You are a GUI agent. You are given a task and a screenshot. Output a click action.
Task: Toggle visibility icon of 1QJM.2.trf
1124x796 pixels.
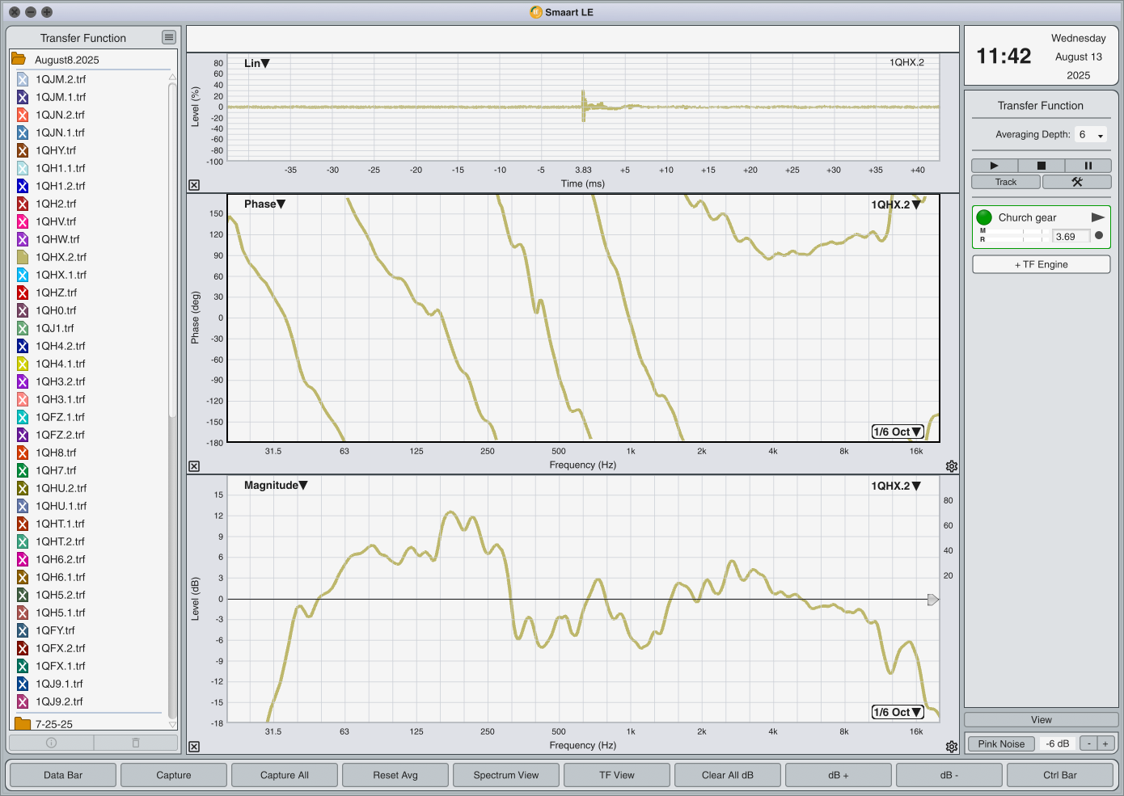click(23, 79)
